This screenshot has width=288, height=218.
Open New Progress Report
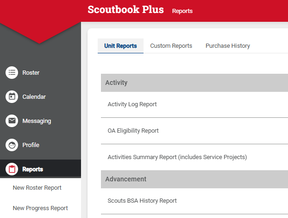pos(40,208)
